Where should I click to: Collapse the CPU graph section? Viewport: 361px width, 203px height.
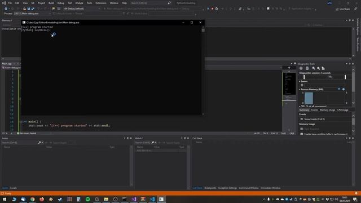point(300,107)
